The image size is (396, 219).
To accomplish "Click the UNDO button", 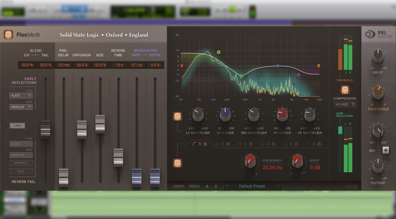I will (179, 186).
